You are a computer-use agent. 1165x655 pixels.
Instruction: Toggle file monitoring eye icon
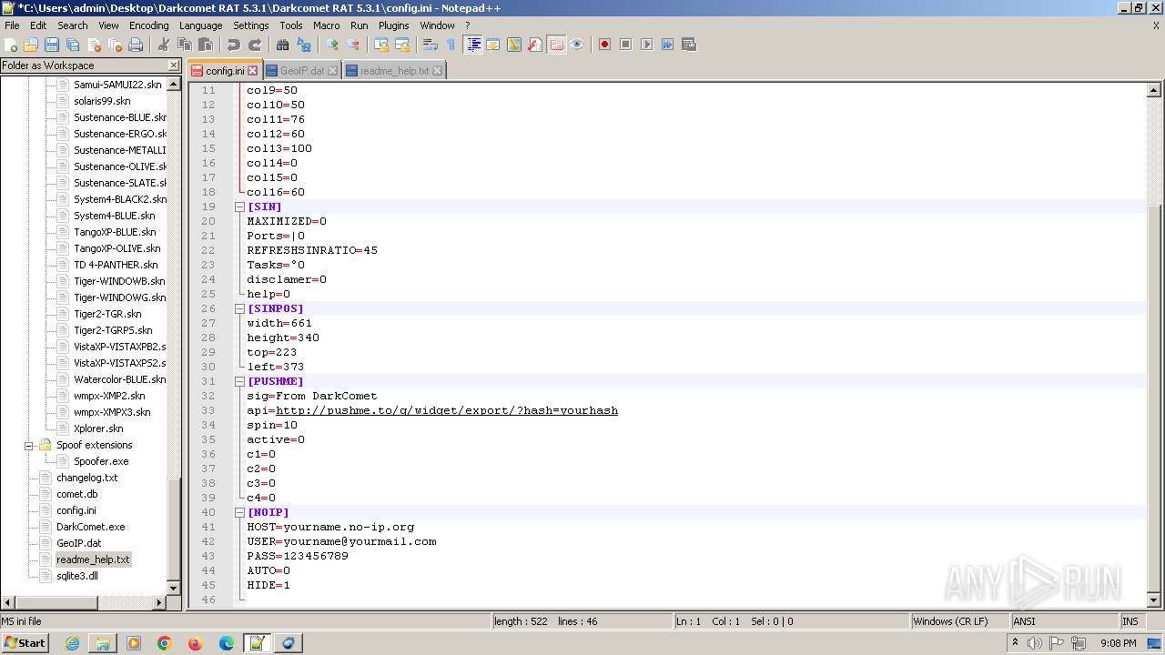(x=577, y=45)
